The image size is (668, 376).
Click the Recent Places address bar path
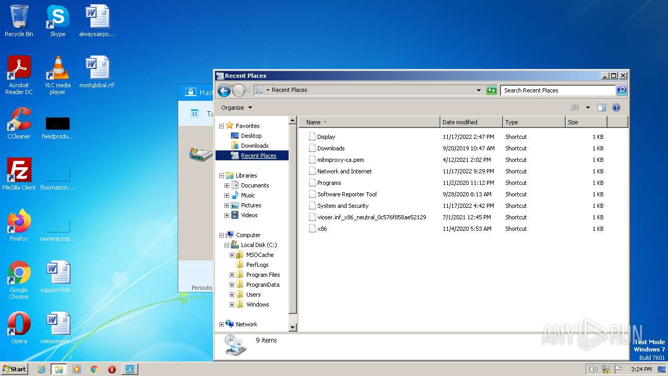pyautogui.click(x=289, y=90)
